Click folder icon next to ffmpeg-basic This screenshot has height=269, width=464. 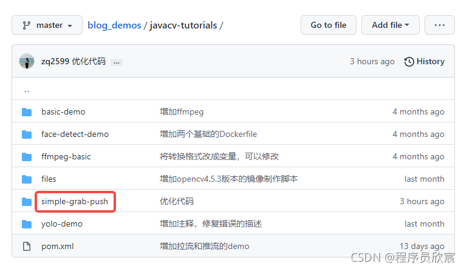[x=27, y=156]
